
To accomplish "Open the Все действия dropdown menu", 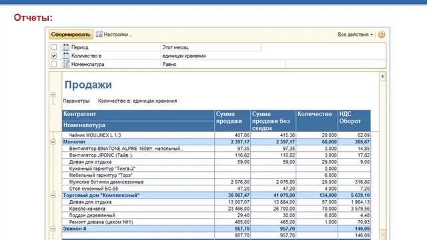I will (355, 35).
